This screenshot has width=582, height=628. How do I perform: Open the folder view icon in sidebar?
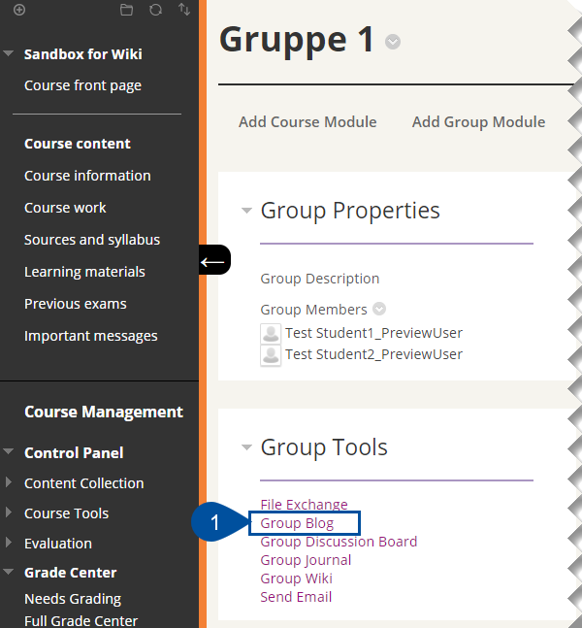click(126, 10)
